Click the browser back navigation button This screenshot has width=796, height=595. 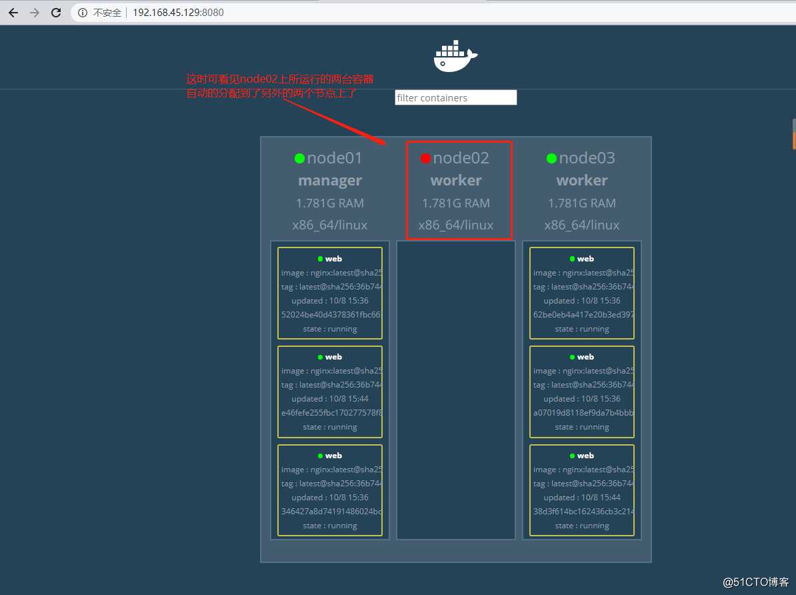point(13,12)
